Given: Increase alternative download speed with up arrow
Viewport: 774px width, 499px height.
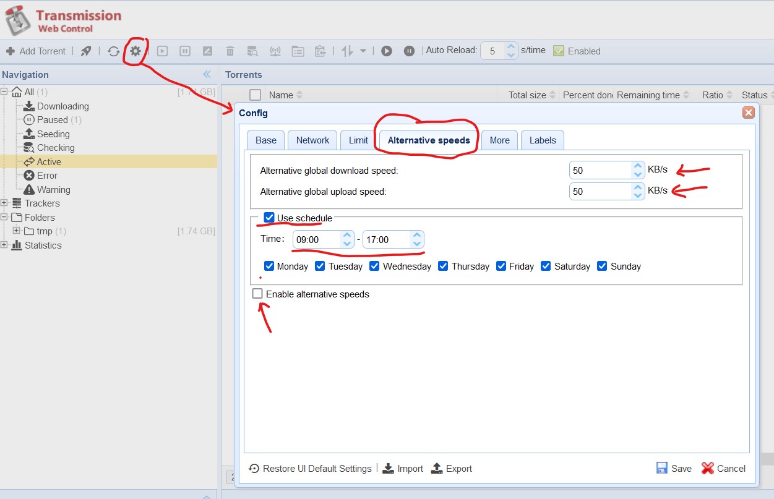Looking at the screenshot, I should (639, 166).
